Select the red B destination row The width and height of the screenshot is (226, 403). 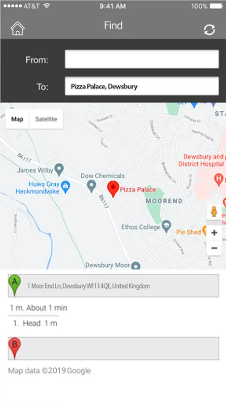pyautogui.click(x=113, y=348)
